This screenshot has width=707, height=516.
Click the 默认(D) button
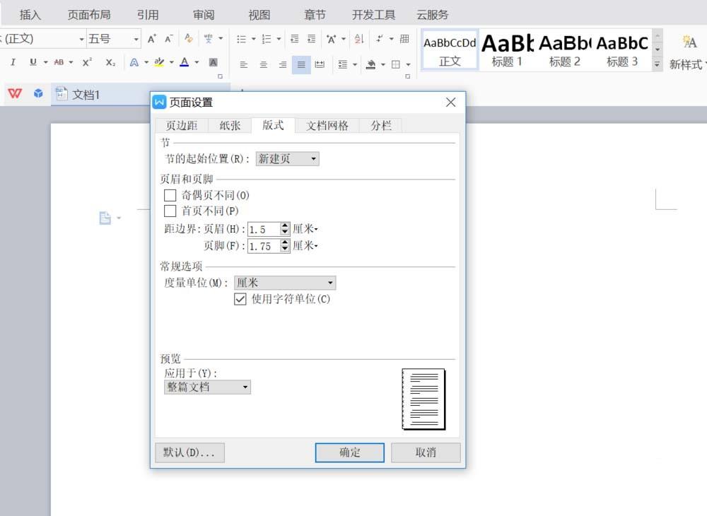coord(189,452)
